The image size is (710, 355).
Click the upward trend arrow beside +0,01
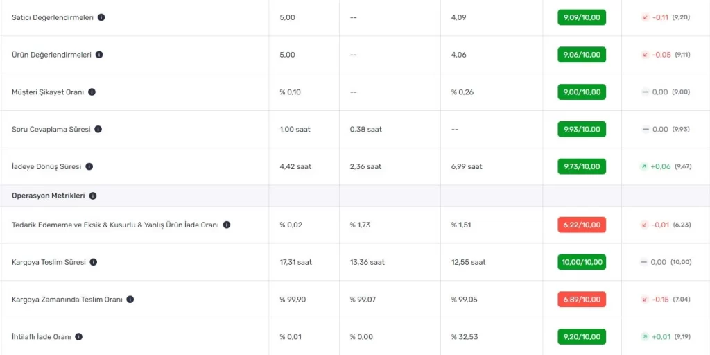(x=645, y=337)
